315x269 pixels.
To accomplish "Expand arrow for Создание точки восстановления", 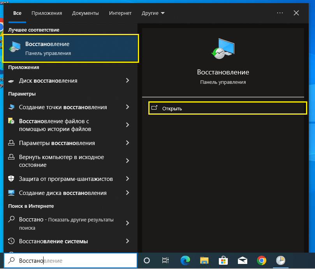I will pos(127,107).
